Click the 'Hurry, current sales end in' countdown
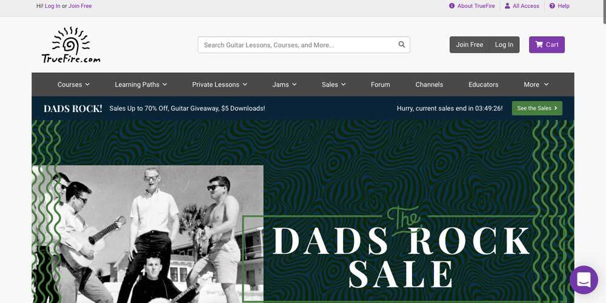This screenshot has width=606, height=303. point(450,108)
